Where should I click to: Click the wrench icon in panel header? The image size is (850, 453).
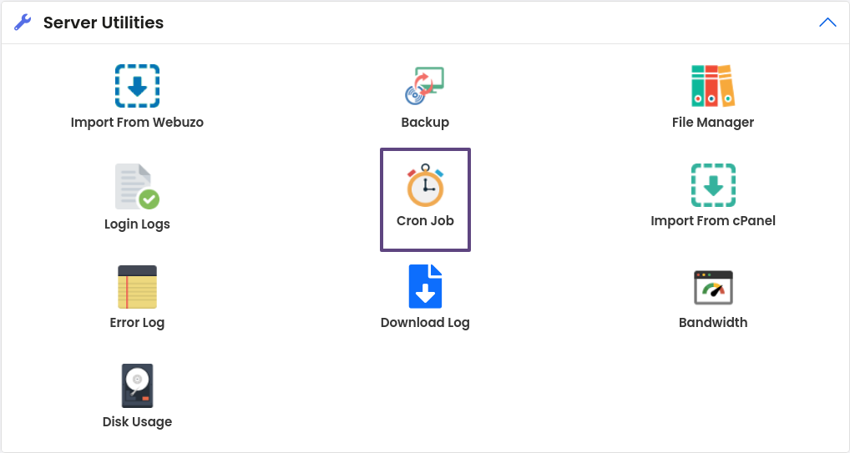(23, 23)
